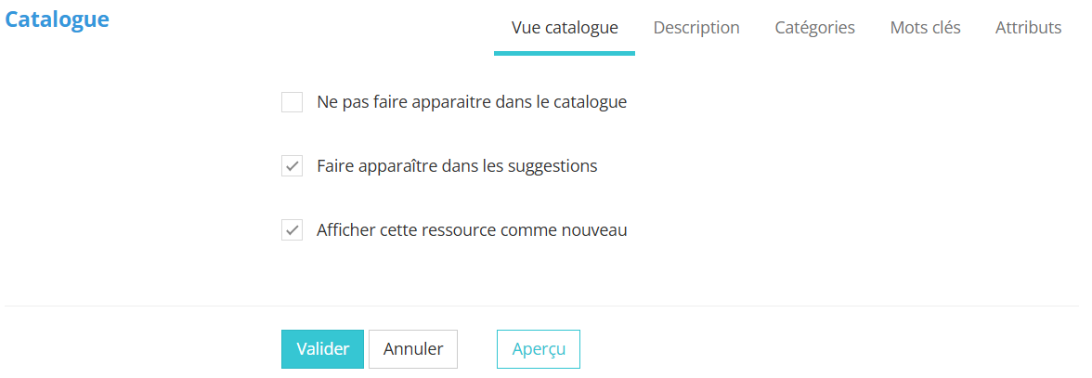Image resolution: width=1092 pixels, height=378 pixels.
Task: Uncheck 'Faire apparaître dans les suggestions' checkbox
Action: (x=292, y=166)
